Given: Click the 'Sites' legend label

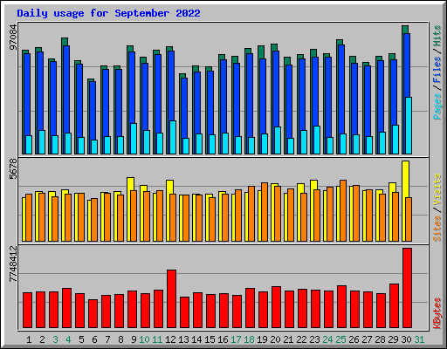Looking at the screenshot, I should [437, 229].
